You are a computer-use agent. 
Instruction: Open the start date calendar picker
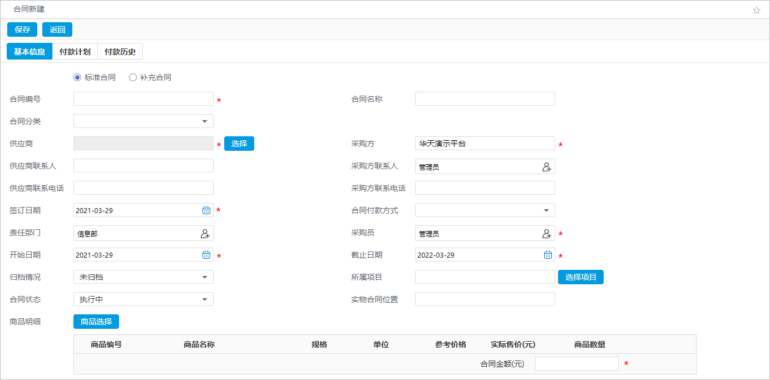206,255
